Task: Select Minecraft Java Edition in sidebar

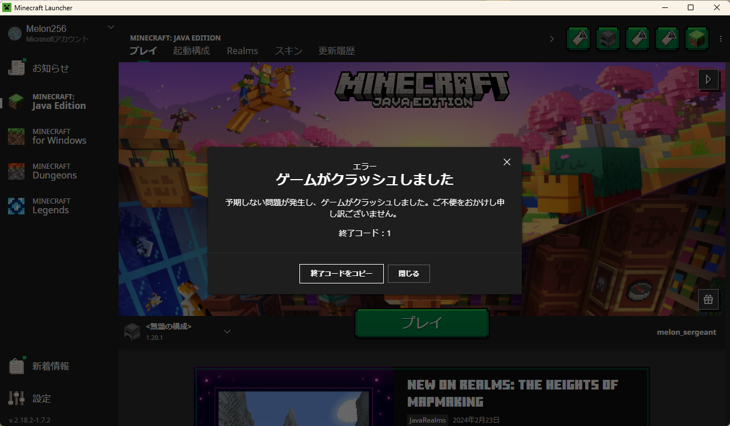Action: pos(59,102)
